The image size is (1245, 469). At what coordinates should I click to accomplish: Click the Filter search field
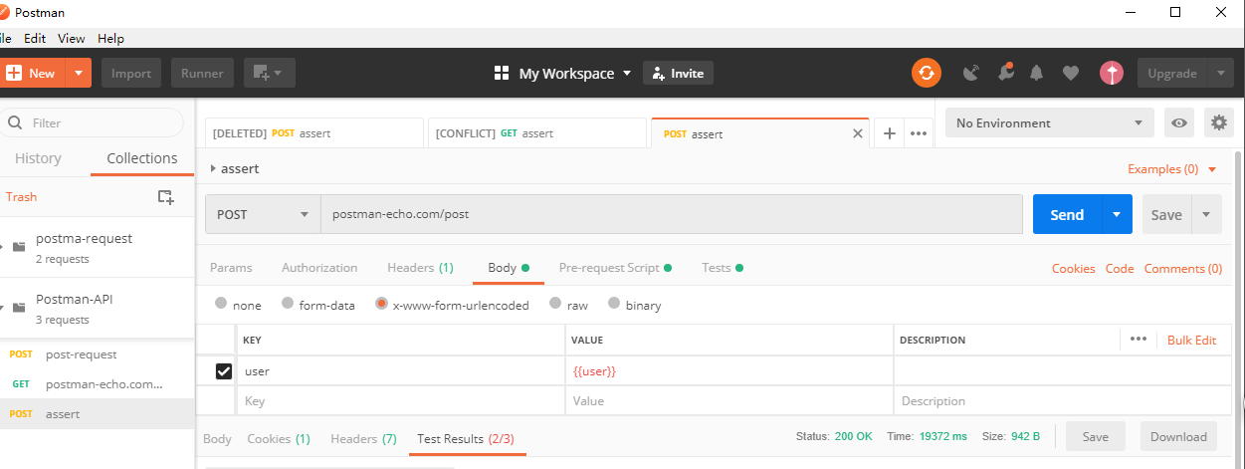point(92,123)
